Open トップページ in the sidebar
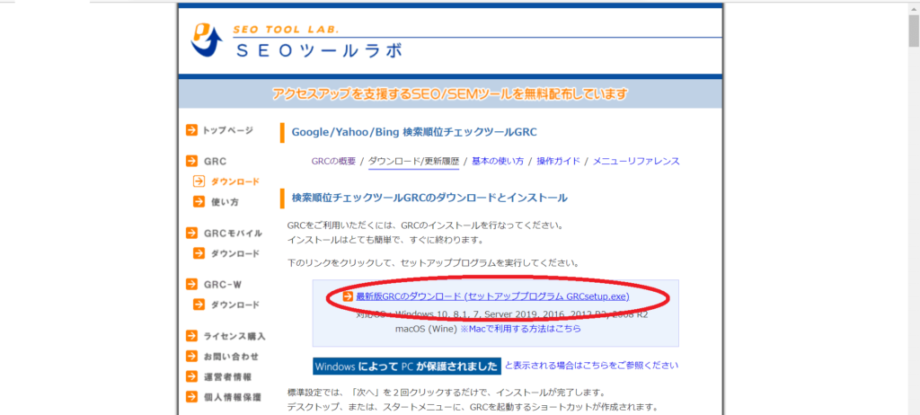Image resolution: width=920 pixels, height=415 pixels. pyautogui.click(x=227, y=130)
